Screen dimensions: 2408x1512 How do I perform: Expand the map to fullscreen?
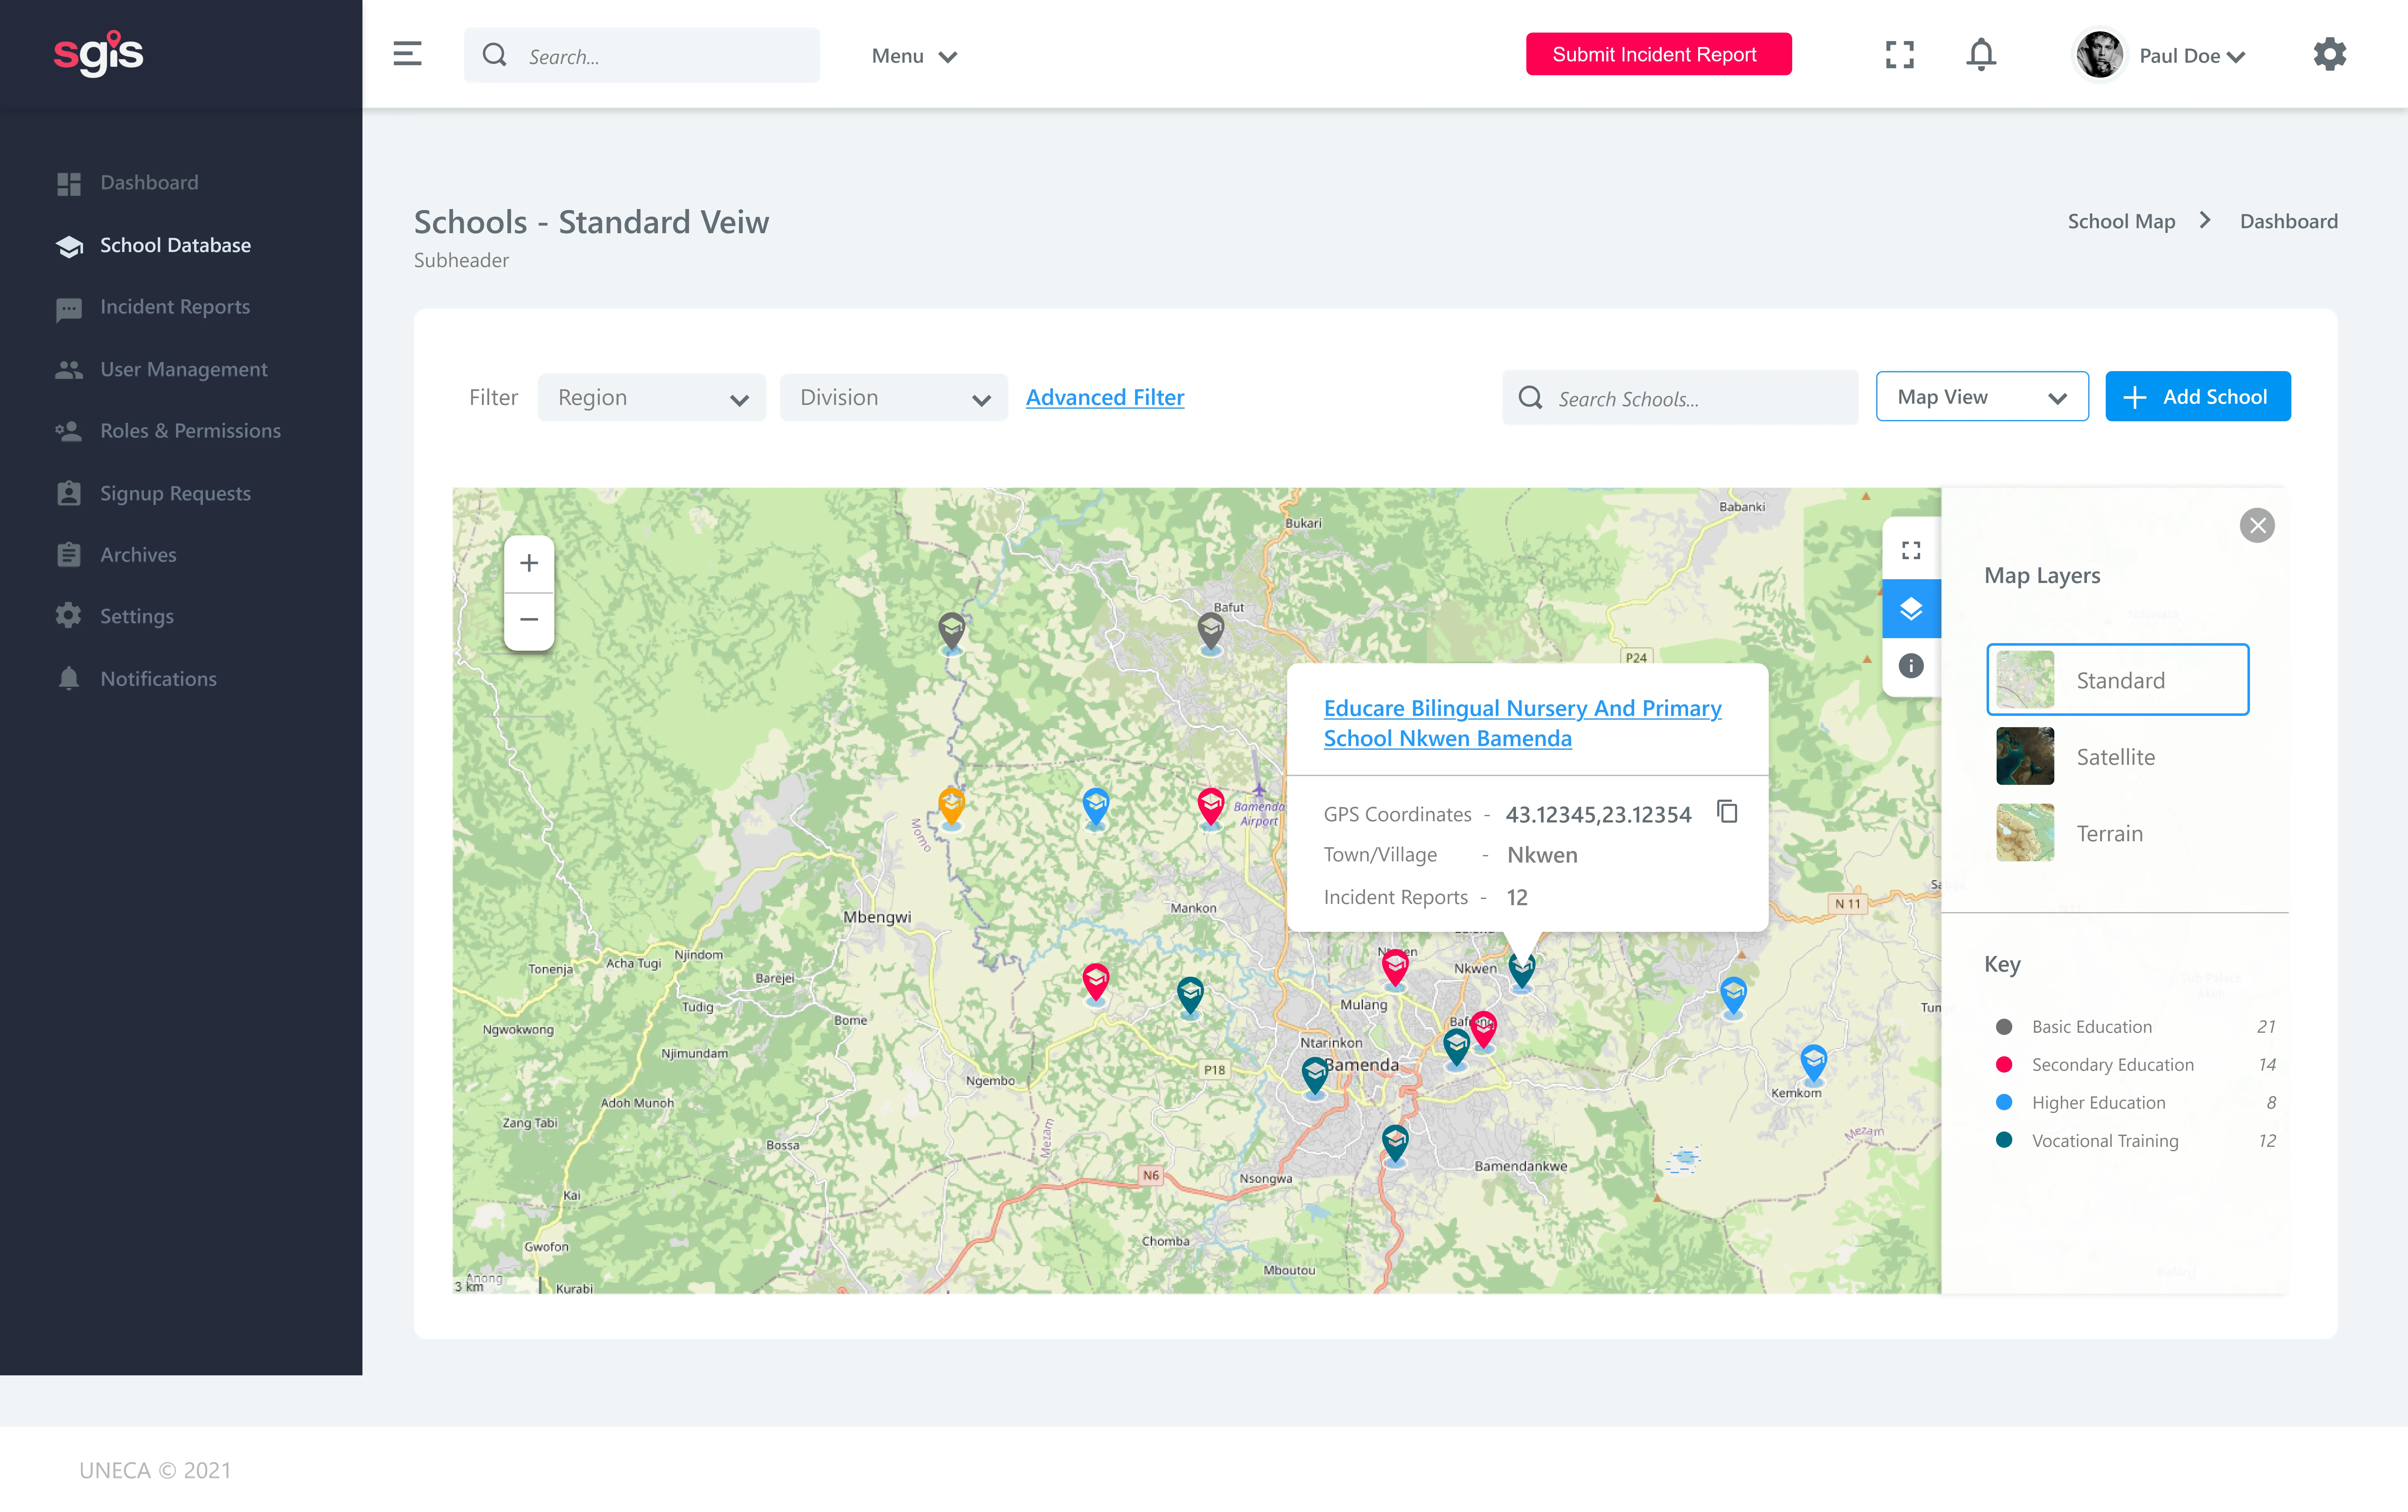tap(1911, 551)
